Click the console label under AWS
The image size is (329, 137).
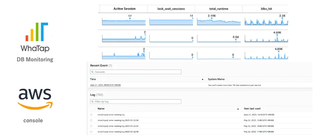33,120
